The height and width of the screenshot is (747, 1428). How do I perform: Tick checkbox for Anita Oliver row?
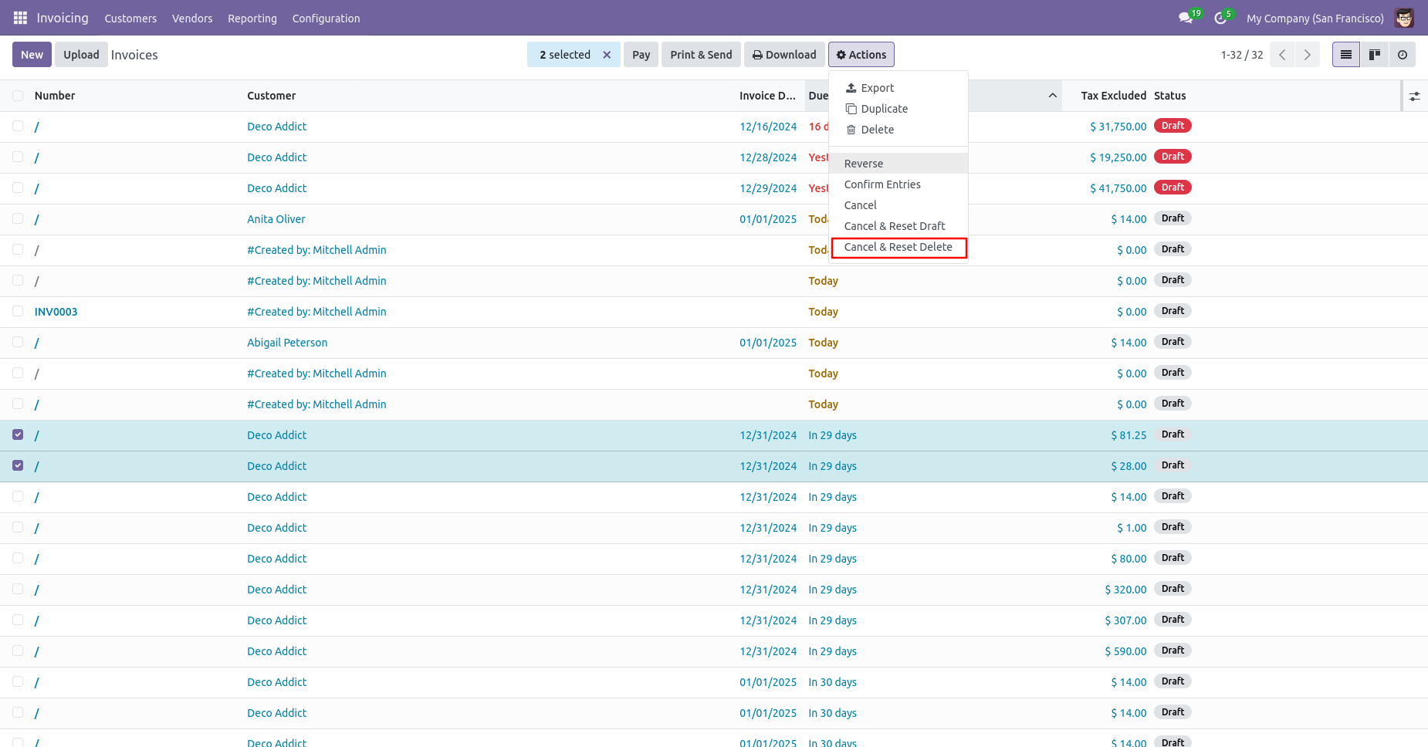click(18, 218)
